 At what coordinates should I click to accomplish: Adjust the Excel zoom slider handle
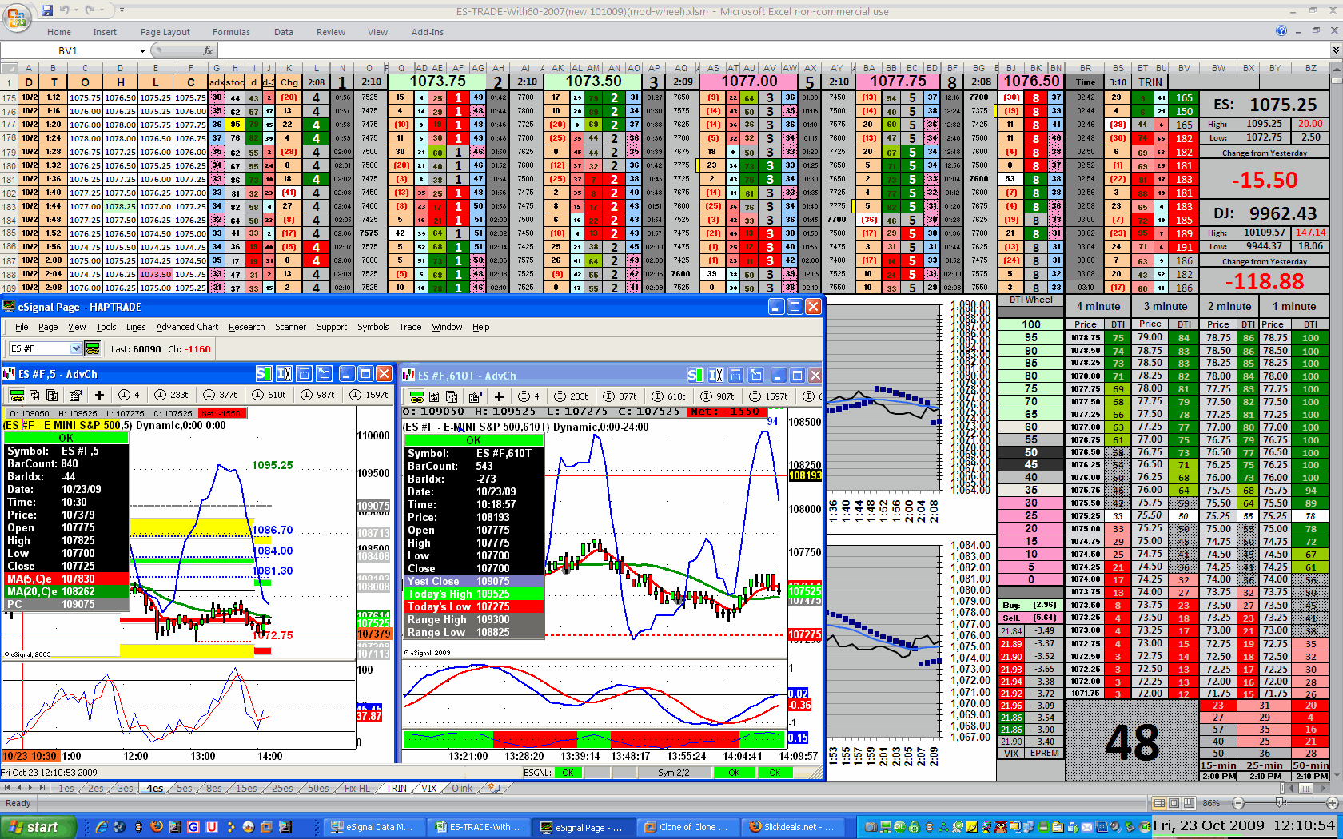coord(1280,803)
